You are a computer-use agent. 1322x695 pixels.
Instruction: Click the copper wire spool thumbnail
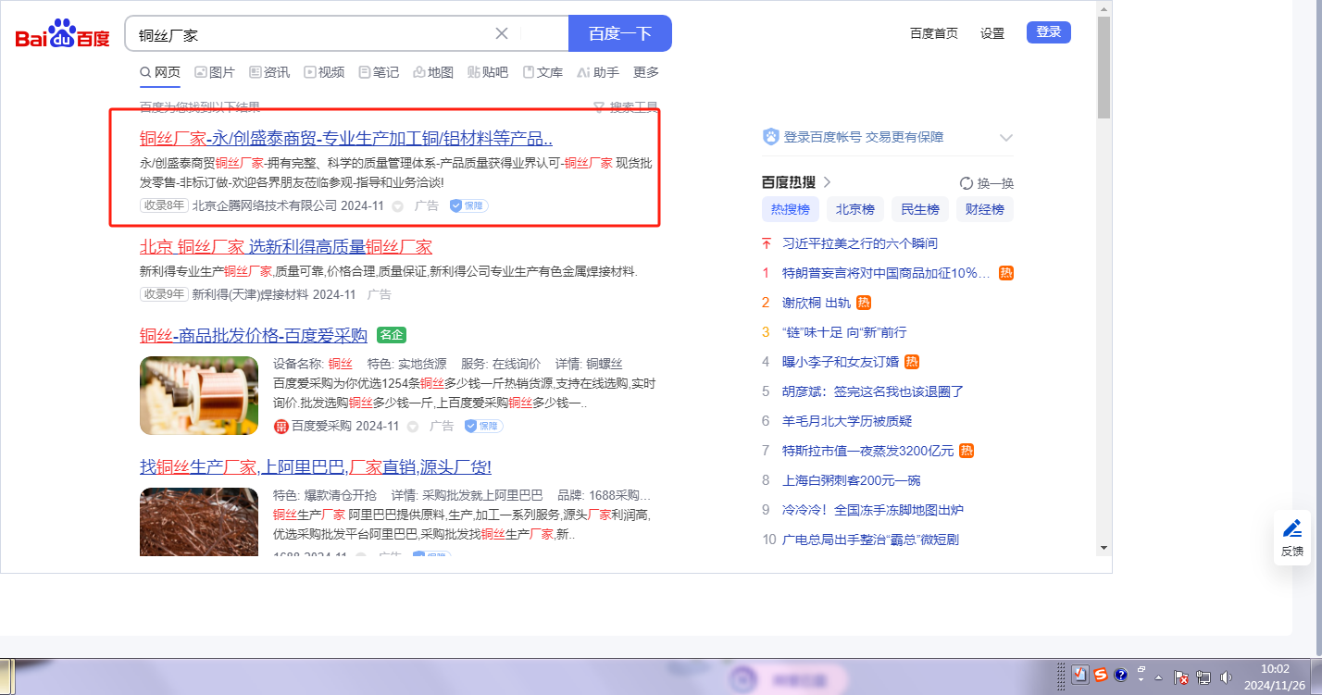coord(199,395)
